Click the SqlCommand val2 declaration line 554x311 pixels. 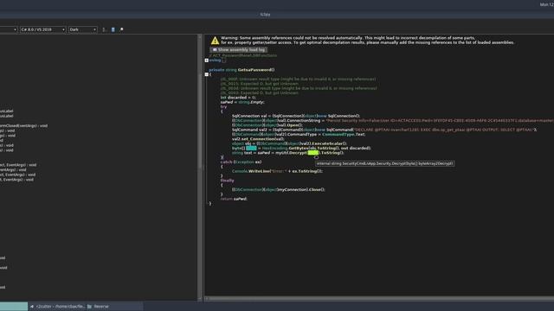(x=384, y=130)
